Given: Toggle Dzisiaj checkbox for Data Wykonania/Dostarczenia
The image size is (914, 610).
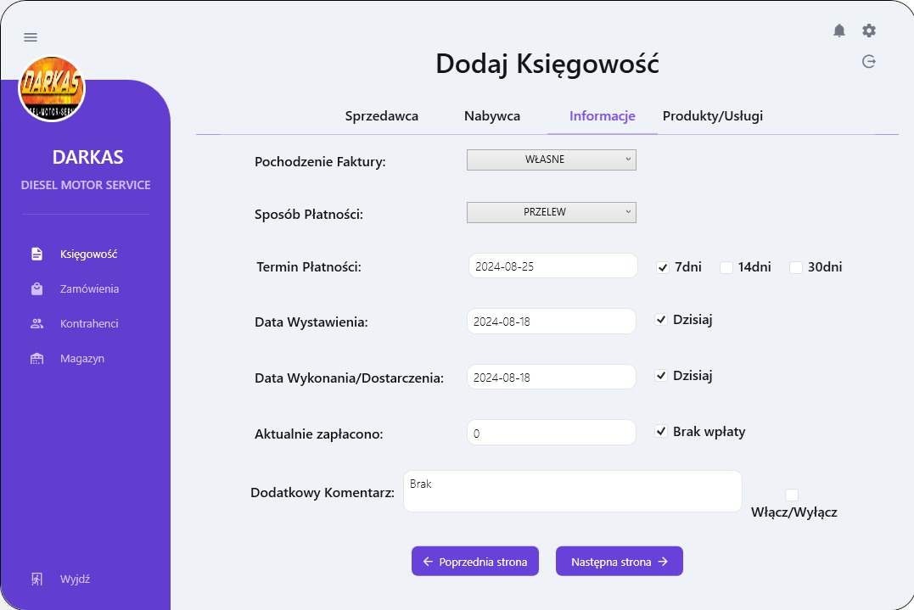Looking at the screenshot, I should tap(660, 375).
